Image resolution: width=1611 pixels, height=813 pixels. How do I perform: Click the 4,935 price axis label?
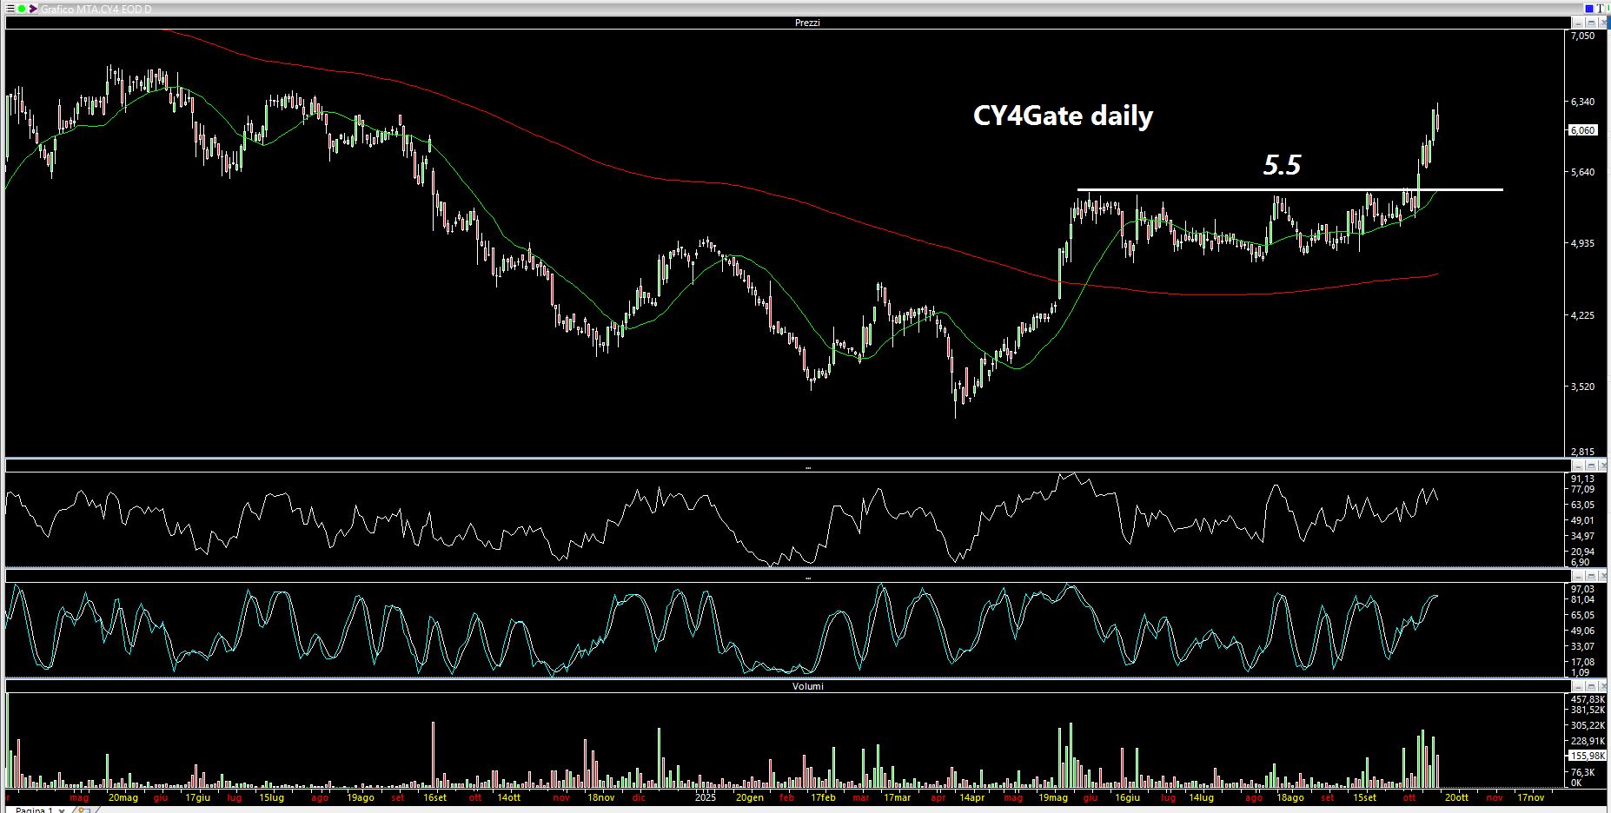1582,244
